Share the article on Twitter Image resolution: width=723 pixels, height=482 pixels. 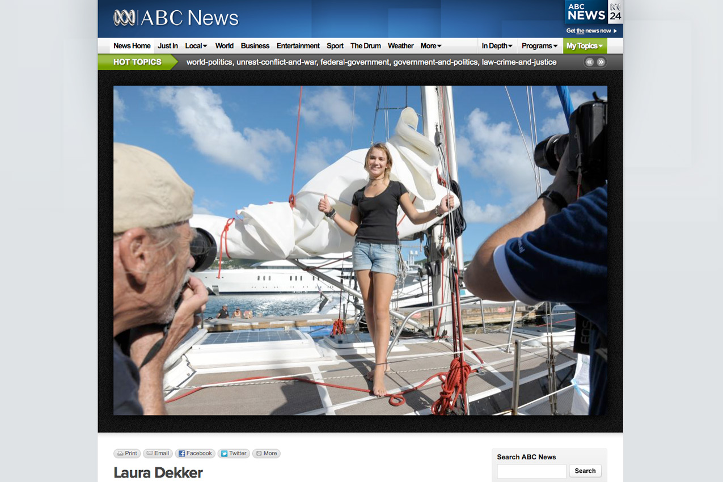(234, 454)
